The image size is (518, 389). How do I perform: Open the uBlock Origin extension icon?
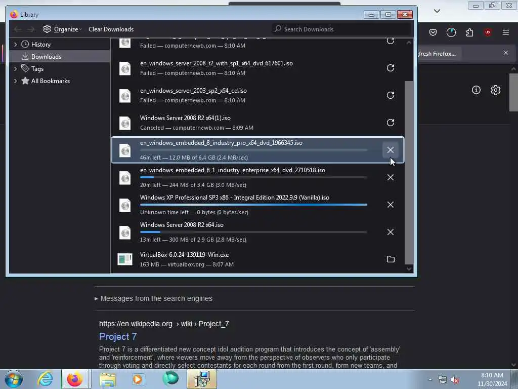(x=488, y=32)
